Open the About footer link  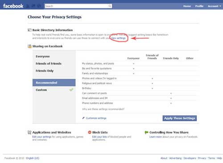pyautogui.click(x=164, y=158)
